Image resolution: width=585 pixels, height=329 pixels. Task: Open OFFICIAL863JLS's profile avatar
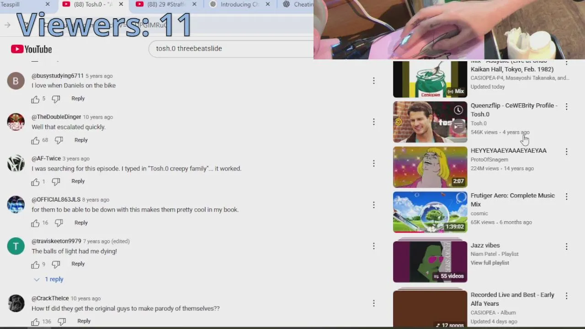pos(16,205)
